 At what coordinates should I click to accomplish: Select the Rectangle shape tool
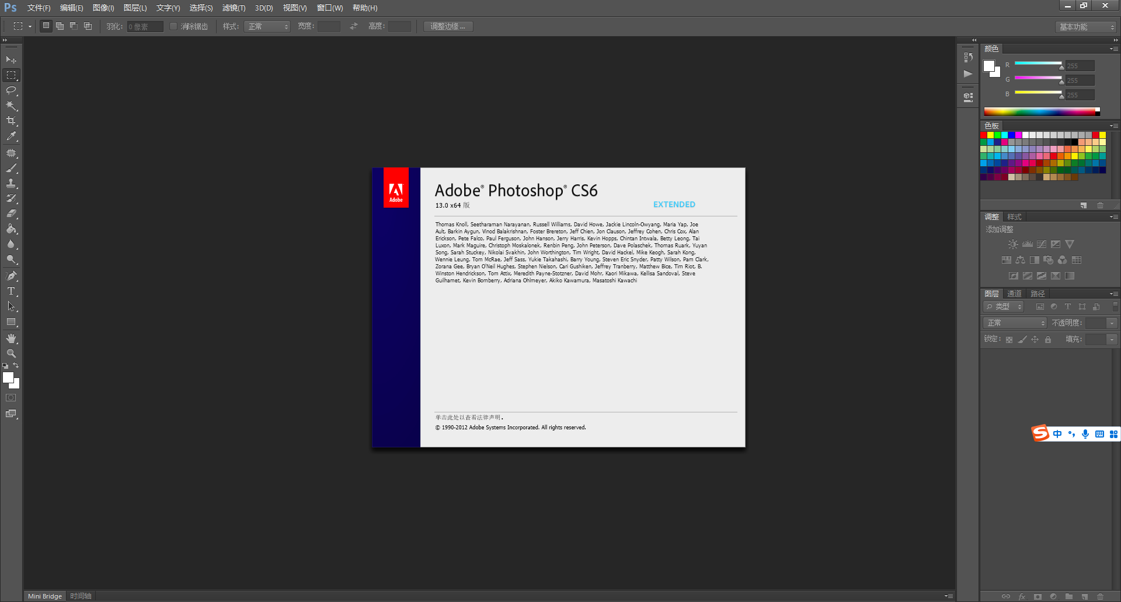click(11, 321)
